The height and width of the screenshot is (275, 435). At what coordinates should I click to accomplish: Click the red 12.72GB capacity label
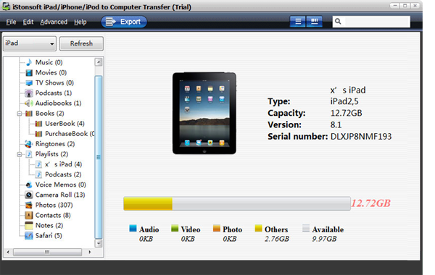[x=371, y=203]
